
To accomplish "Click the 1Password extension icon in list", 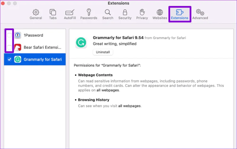I will coord(18,35).
